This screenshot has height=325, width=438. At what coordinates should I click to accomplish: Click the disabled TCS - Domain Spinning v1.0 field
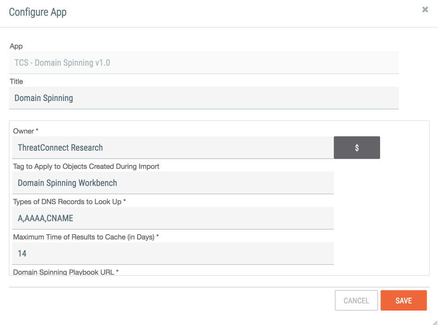[x=204, y=62]
